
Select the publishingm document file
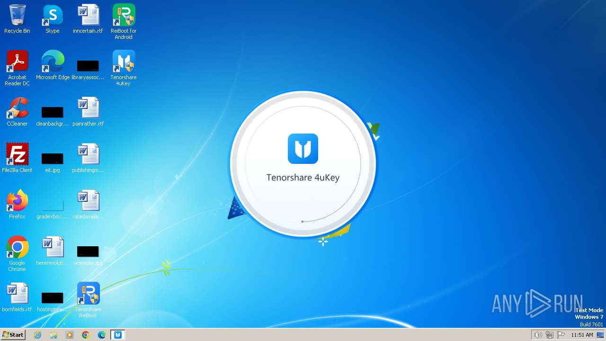click(x=88, y=158)
